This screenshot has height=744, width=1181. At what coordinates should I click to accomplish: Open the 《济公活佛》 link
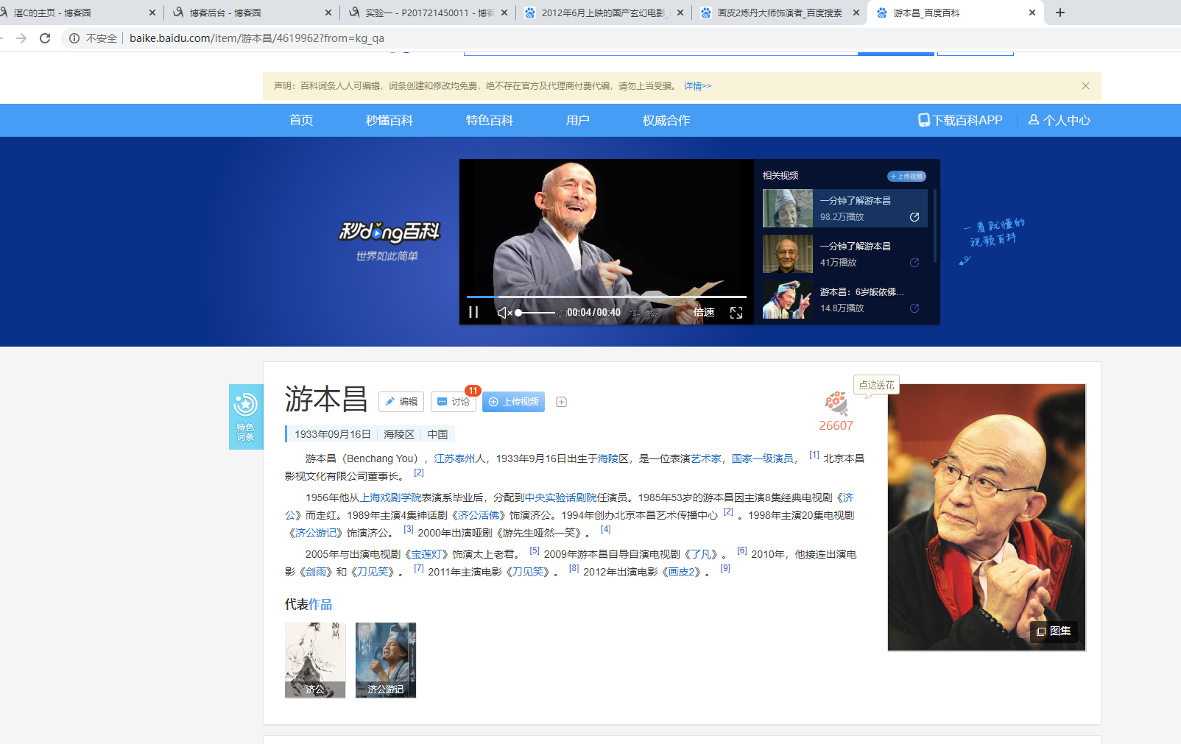point(479,515)
